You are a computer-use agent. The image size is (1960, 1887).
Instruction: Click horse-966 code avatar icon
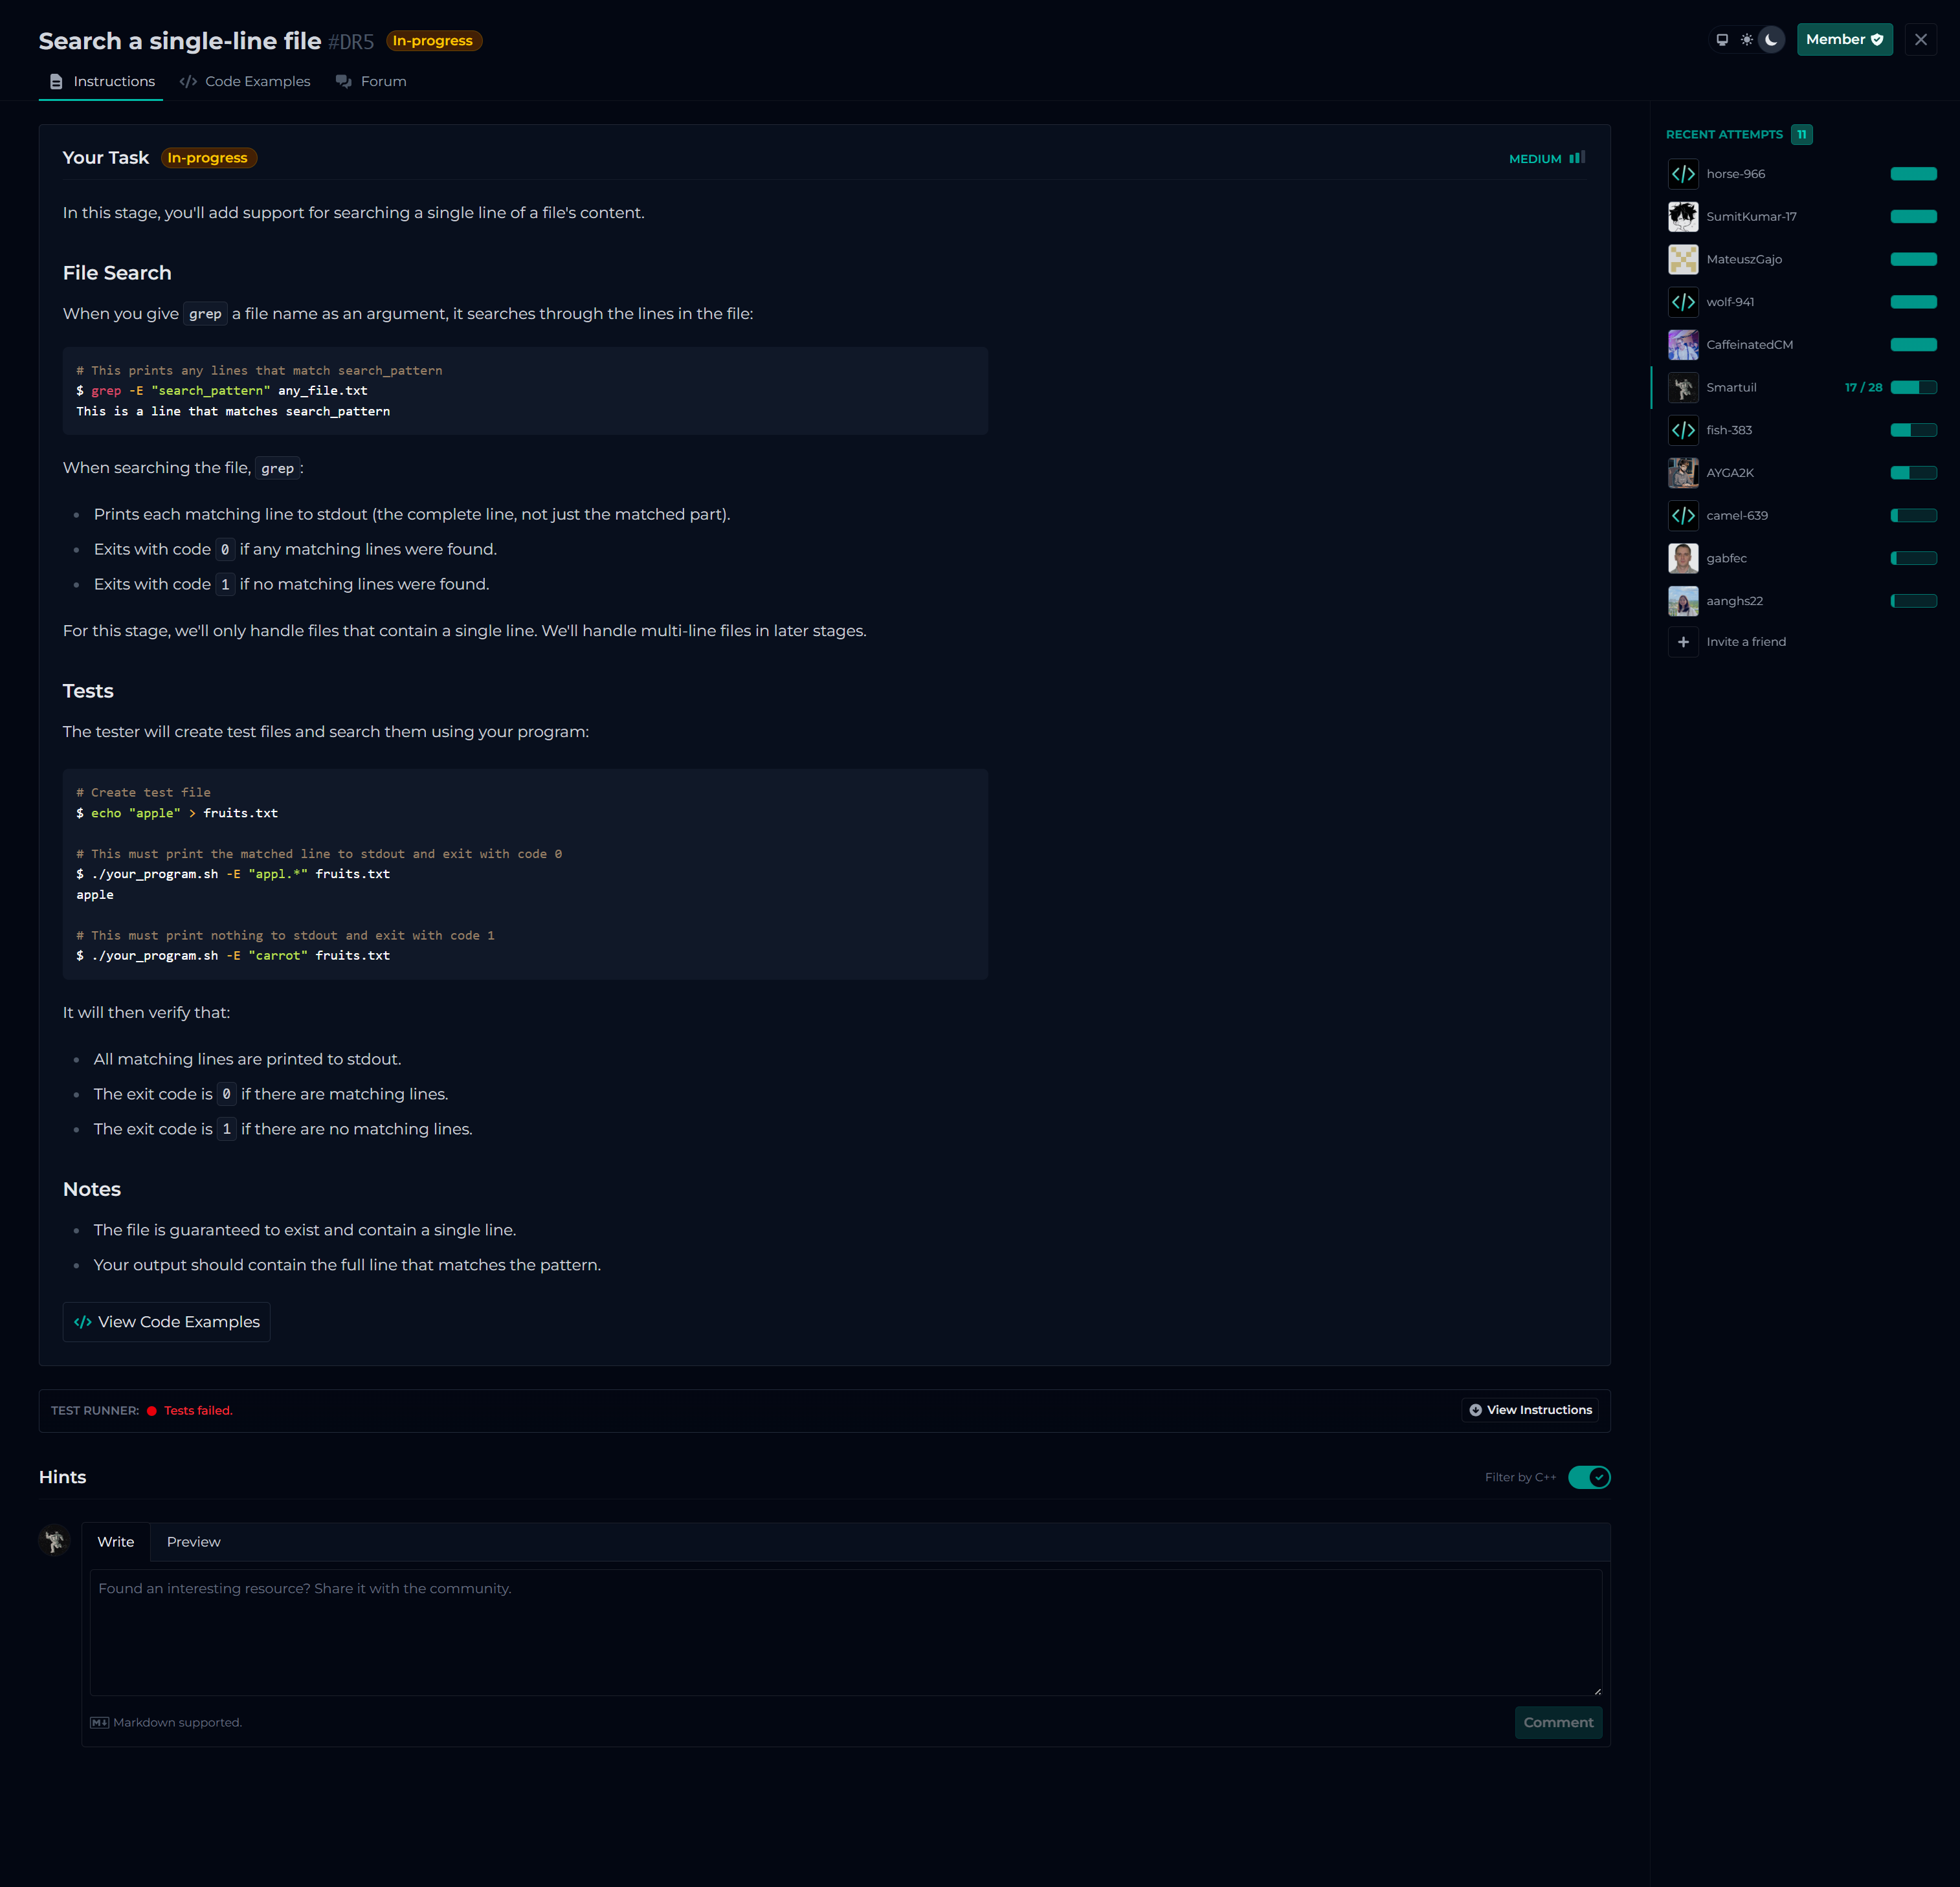(x=1683, y=174)
